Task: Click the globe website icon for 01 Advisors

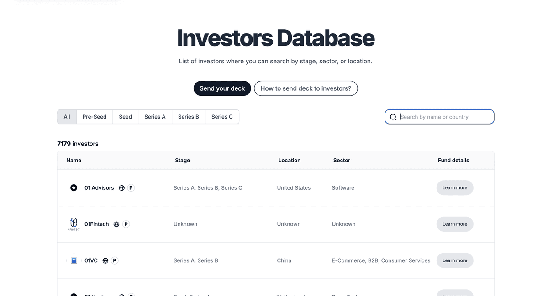Action: tap(122, 188)
